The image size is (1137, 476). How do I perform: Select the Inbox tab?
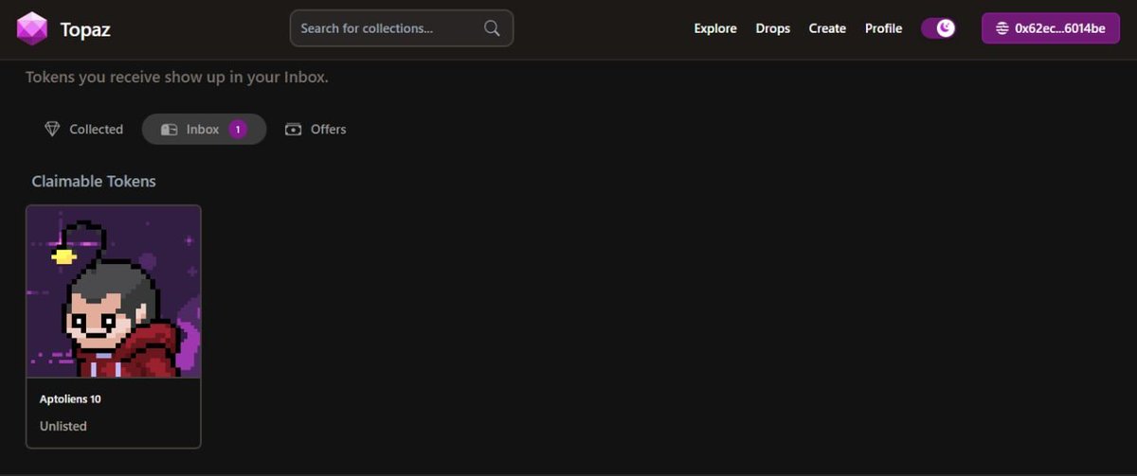click(x=204, y=129)
